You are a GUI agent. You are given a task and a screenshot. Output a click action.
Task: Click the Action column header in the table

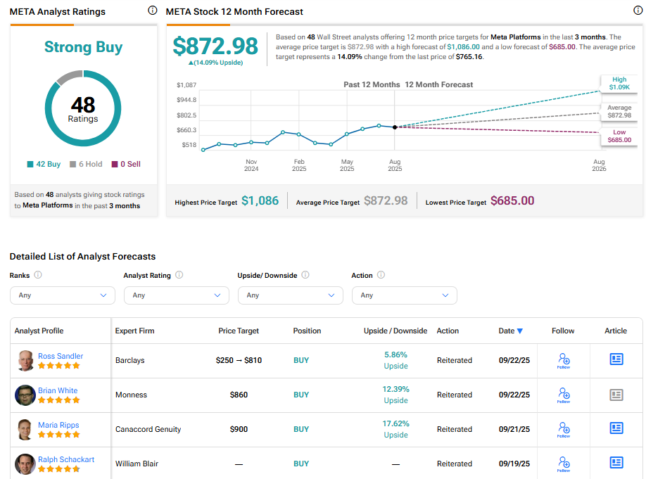pos(448,331)
